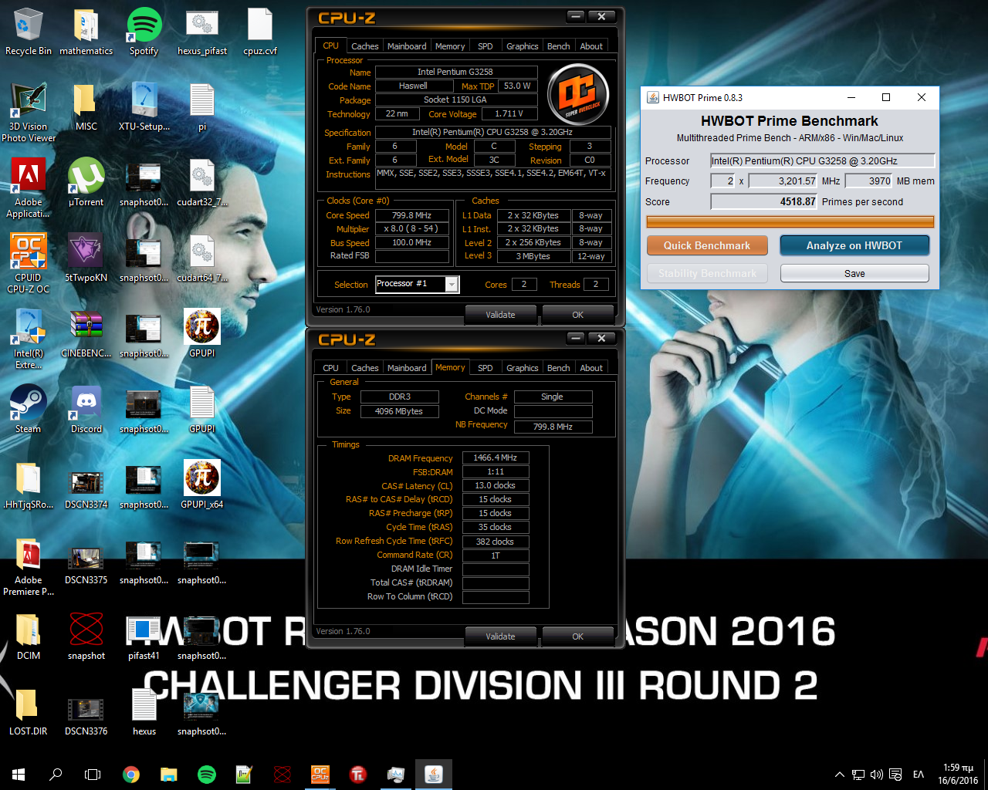988x790 pixels.
Task: Open the hexus text file icon
Action: 144,712
